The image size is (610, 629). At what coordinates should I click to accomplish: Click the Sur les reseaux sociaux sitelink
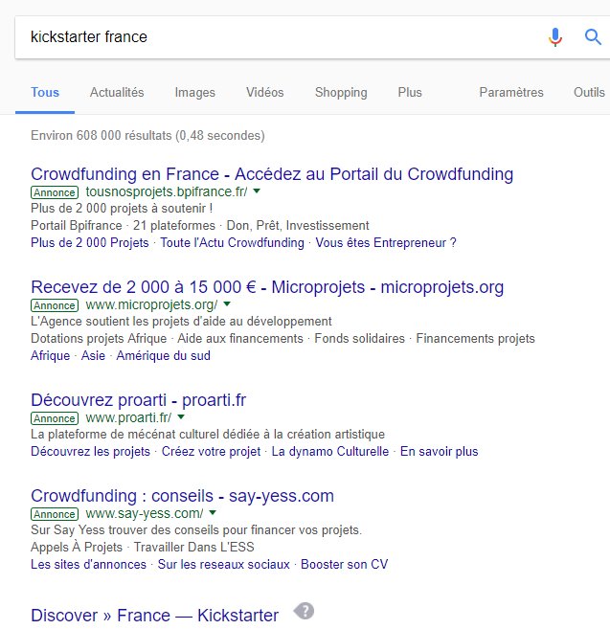(x=223, y=565)
